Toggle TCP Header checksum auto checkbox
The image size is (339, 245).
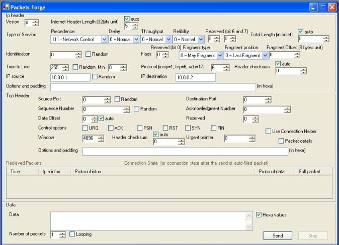pyautogui.click(x=155, y=134)
